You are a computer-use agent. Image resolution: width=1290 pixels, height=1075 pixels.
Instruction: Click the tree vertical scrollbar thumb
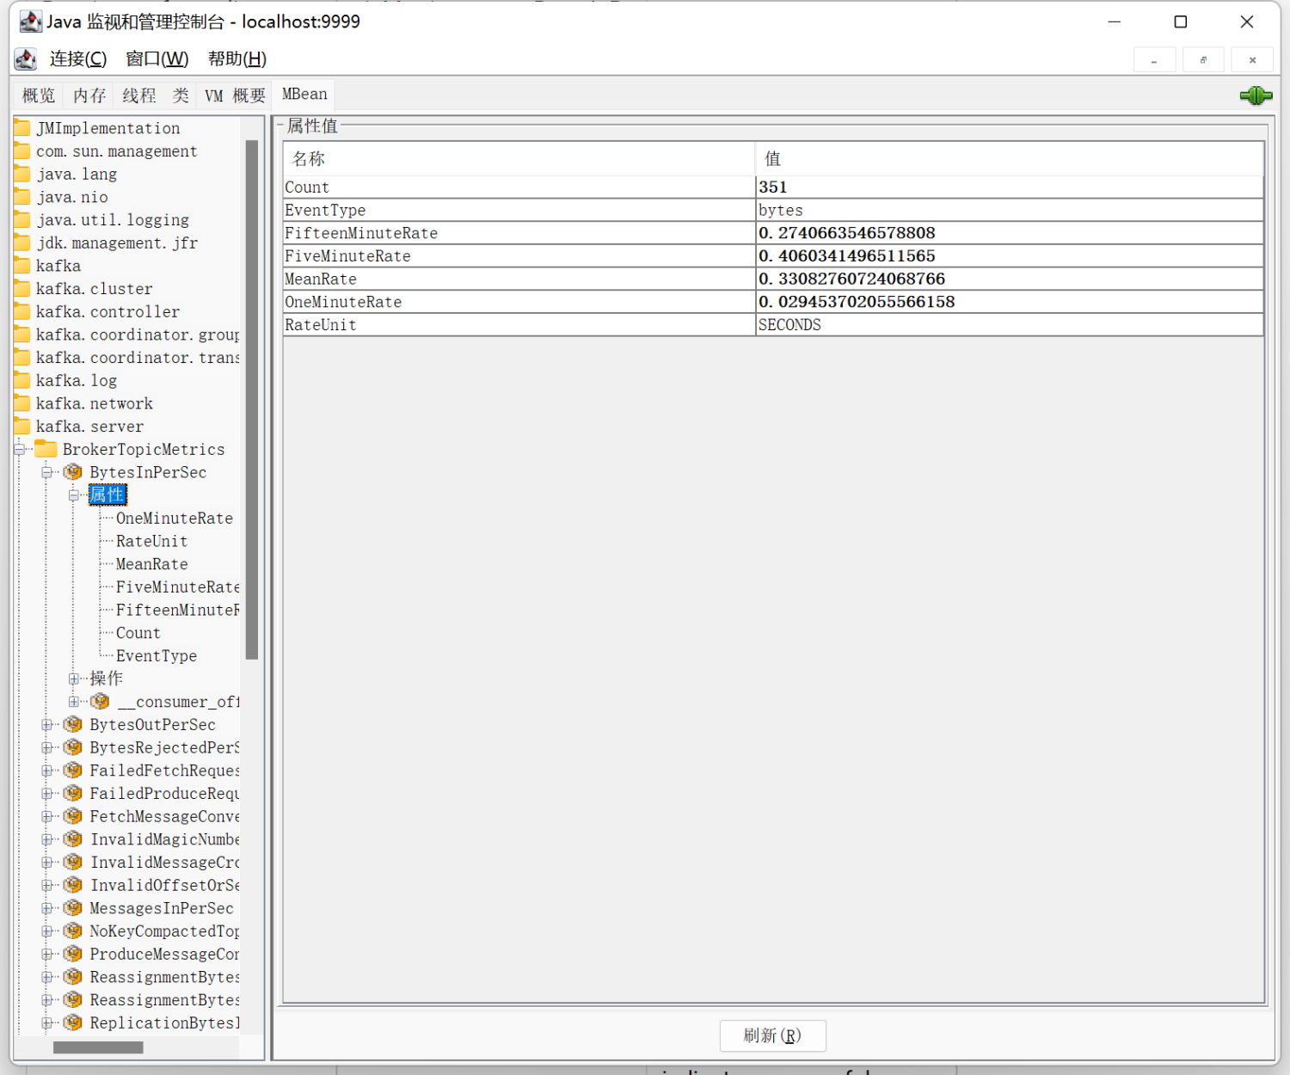point(252,399)
